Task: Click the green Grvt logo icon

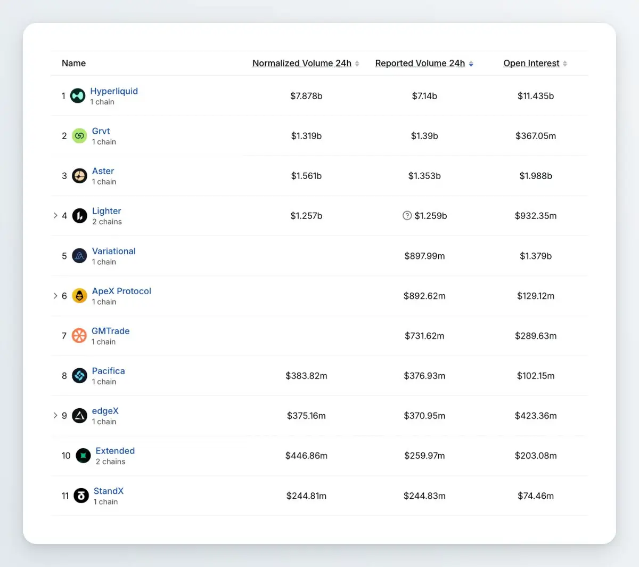Action: coord(79,136)
